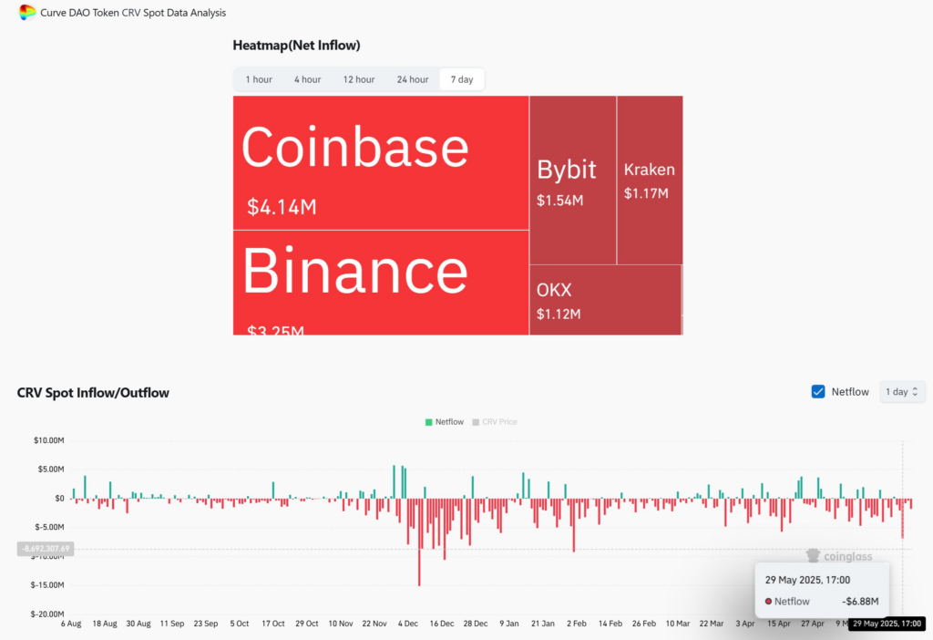The height and width of the screenshot is (640, 933).
Task: Click the OKX heatmap tile
Action: [605, 300]
